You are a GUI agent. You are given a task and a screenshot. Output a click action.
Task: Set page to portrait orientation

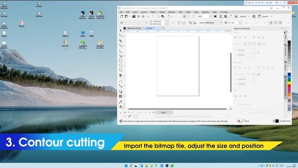pyautogui.click(x=179, y=23)
